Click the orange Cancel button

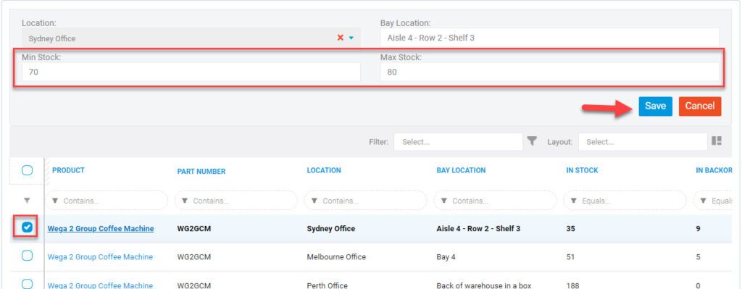point(700,106)
